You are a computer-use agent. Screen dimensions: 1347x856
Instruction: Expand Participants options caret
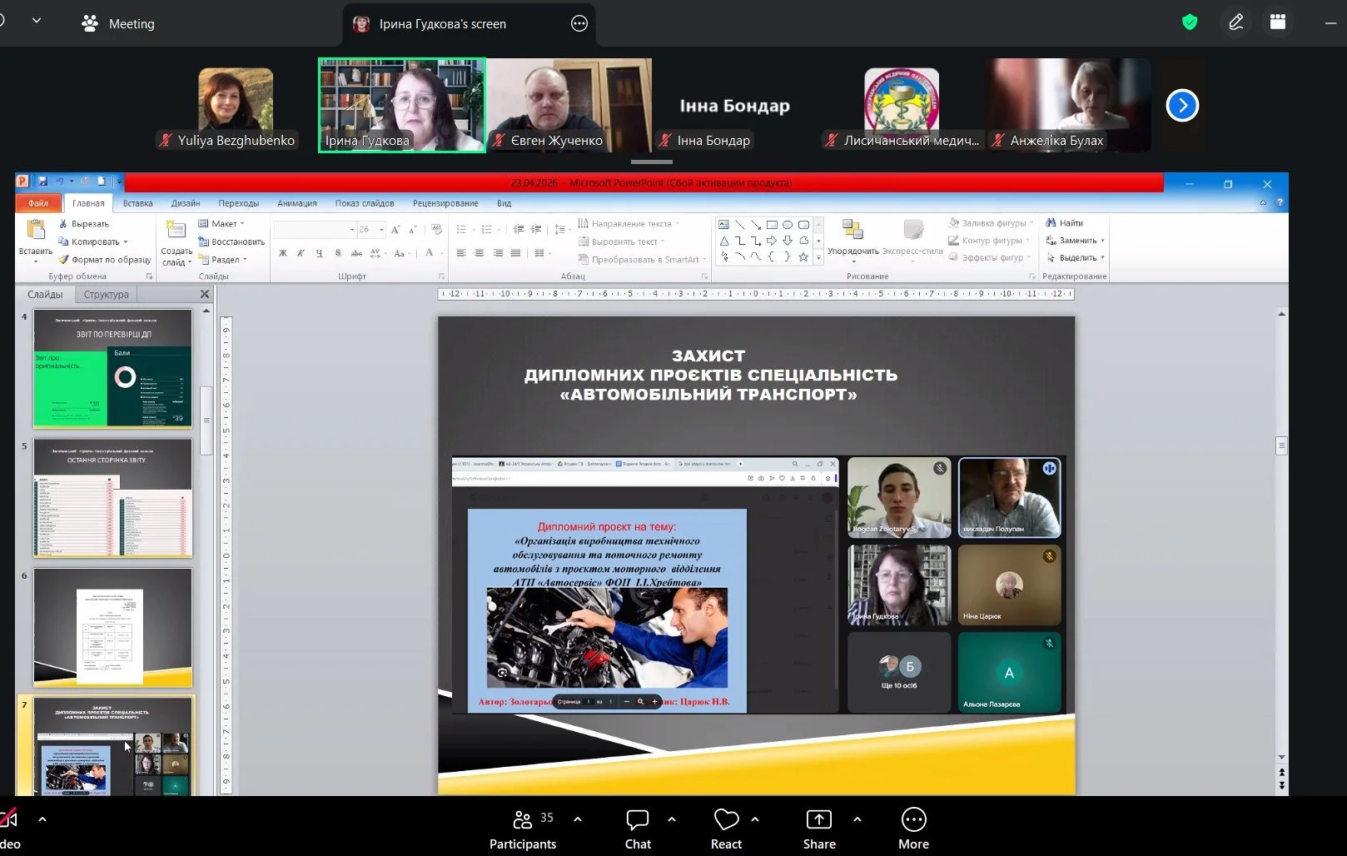click(578, 819)
